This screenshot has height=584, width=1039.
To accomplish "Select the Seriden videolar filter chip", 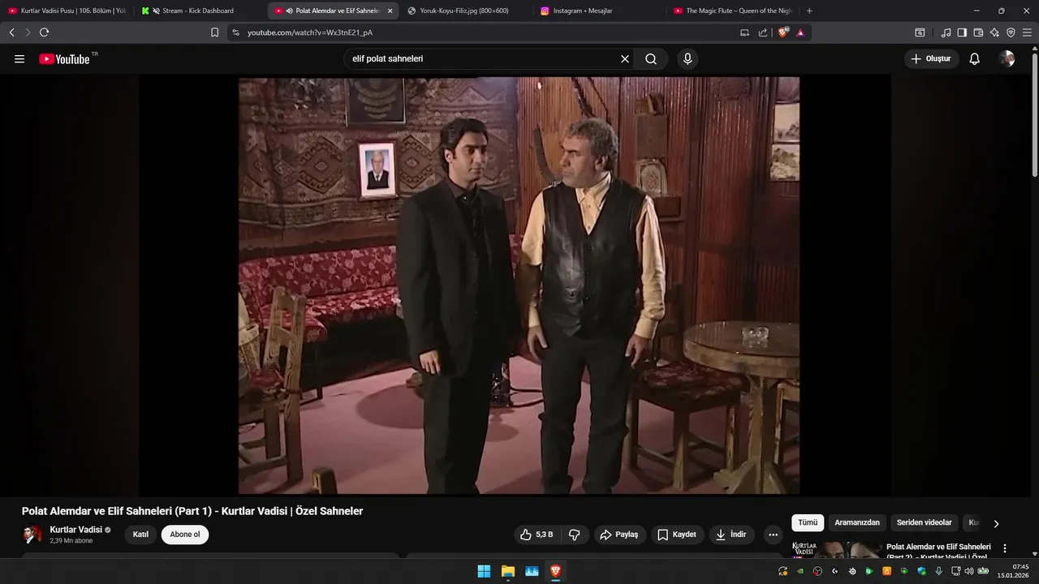I will click(924, 523).
